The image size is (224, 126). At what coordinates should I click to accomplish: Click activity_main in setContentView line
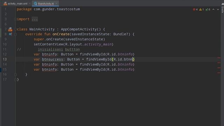[98, 44]
